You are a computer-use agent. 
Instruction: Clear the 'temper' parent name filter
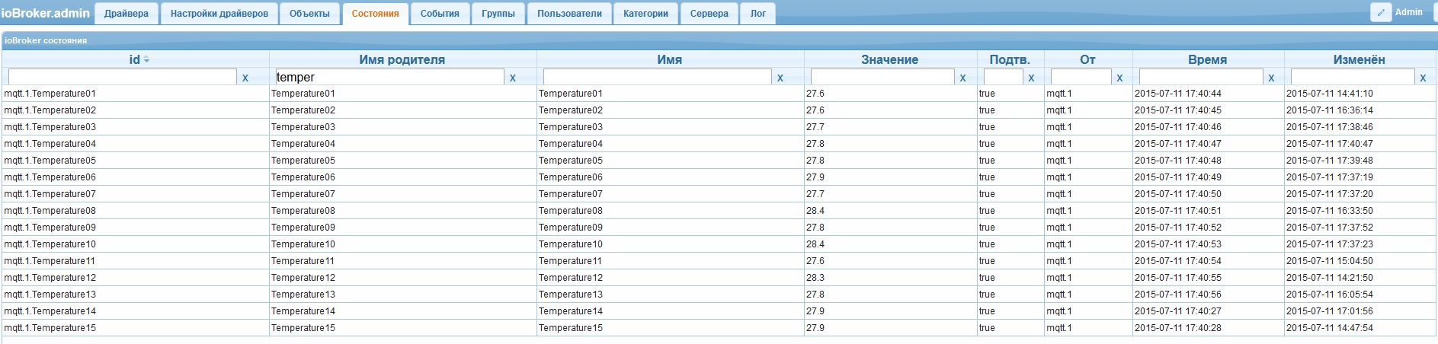[x=512, y=78]
